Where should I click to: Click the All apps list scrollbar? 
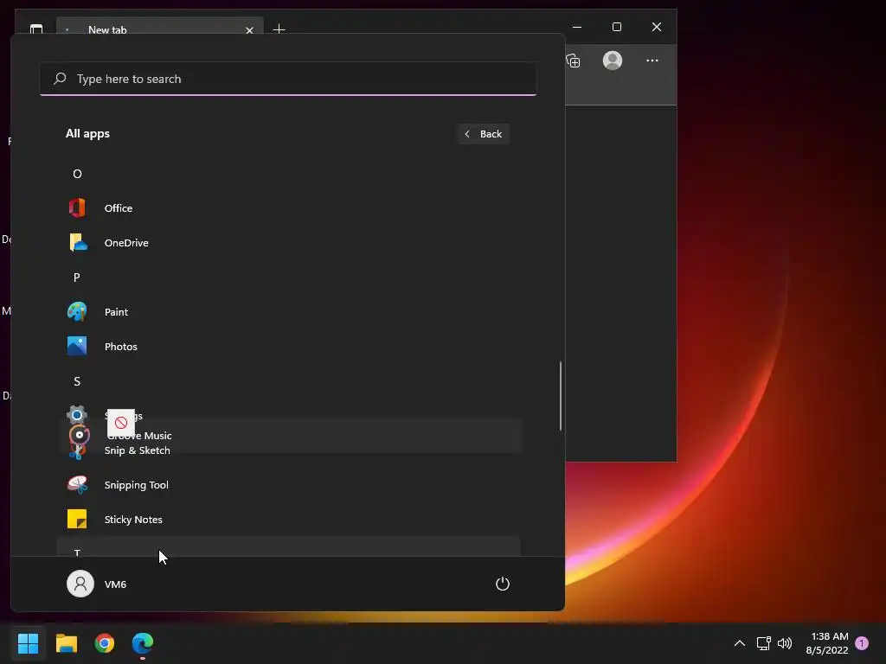tap(561, 396)
